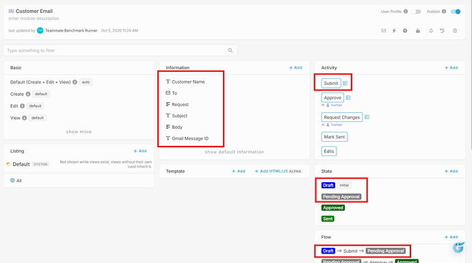This screenshot has width=472, height=263.
Task: Click the bell notifications icon
Action: 431,31
